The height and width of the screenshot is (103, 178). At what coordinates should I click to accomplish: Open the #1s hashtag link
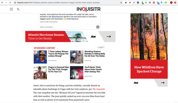pos(75,14)
